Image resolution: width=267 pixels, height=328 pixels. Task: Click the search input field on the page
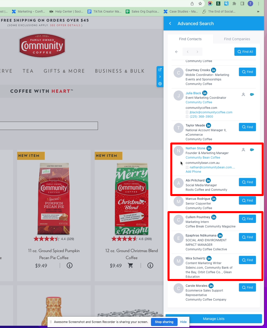click(x=49, y=126)
